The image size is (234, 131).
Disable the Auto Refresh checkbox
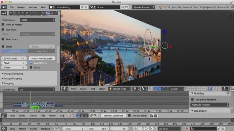point(31,63)
